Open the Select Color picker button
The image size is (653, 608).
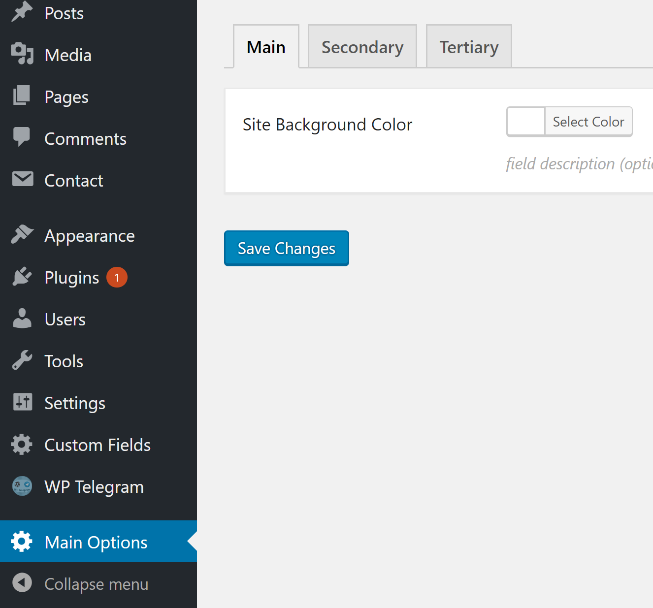(588, 122)
